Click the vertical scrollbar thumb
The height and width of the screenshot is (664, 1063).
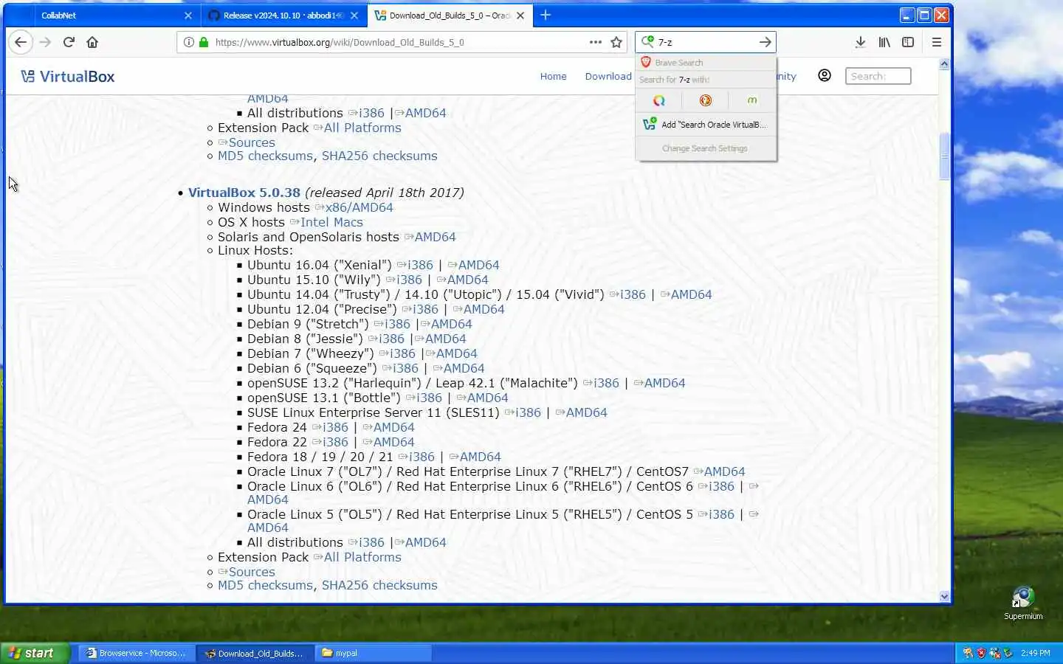[944, 156]
